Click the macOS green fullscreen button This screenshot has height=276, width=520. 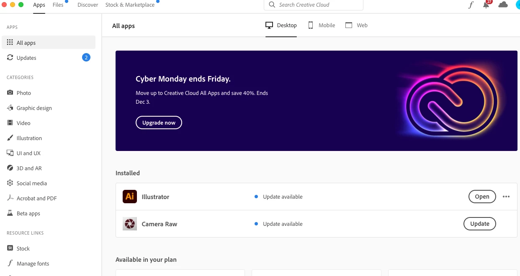(x=21, y=5)
